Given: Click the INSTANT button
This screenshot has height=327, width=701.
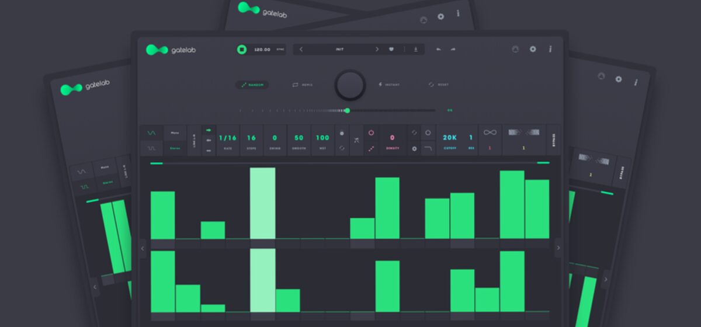Looking at the screenshot, I should [388, 85].
